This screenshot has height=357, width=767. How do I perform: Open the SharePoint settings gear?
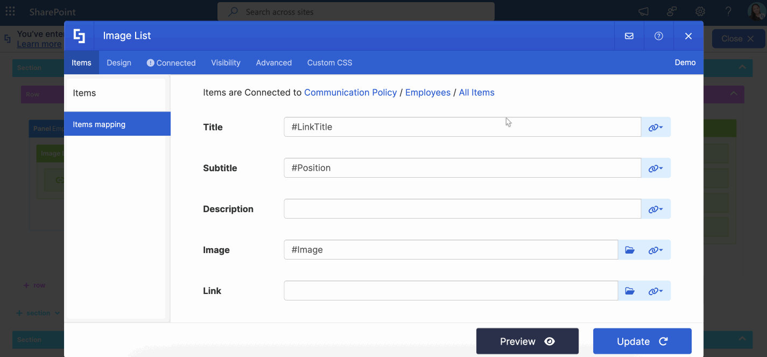tap(700, 11)
